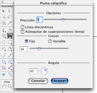Enable Línea discontinua checkbox

tap(22, 27)
